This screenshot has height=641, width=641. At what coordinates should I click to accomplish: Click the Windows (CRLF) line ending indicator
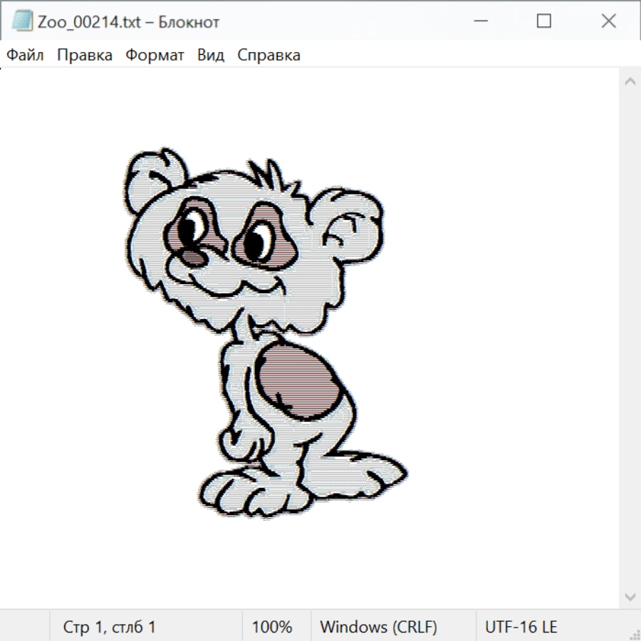pyautogui.click(x=378, y=627)
